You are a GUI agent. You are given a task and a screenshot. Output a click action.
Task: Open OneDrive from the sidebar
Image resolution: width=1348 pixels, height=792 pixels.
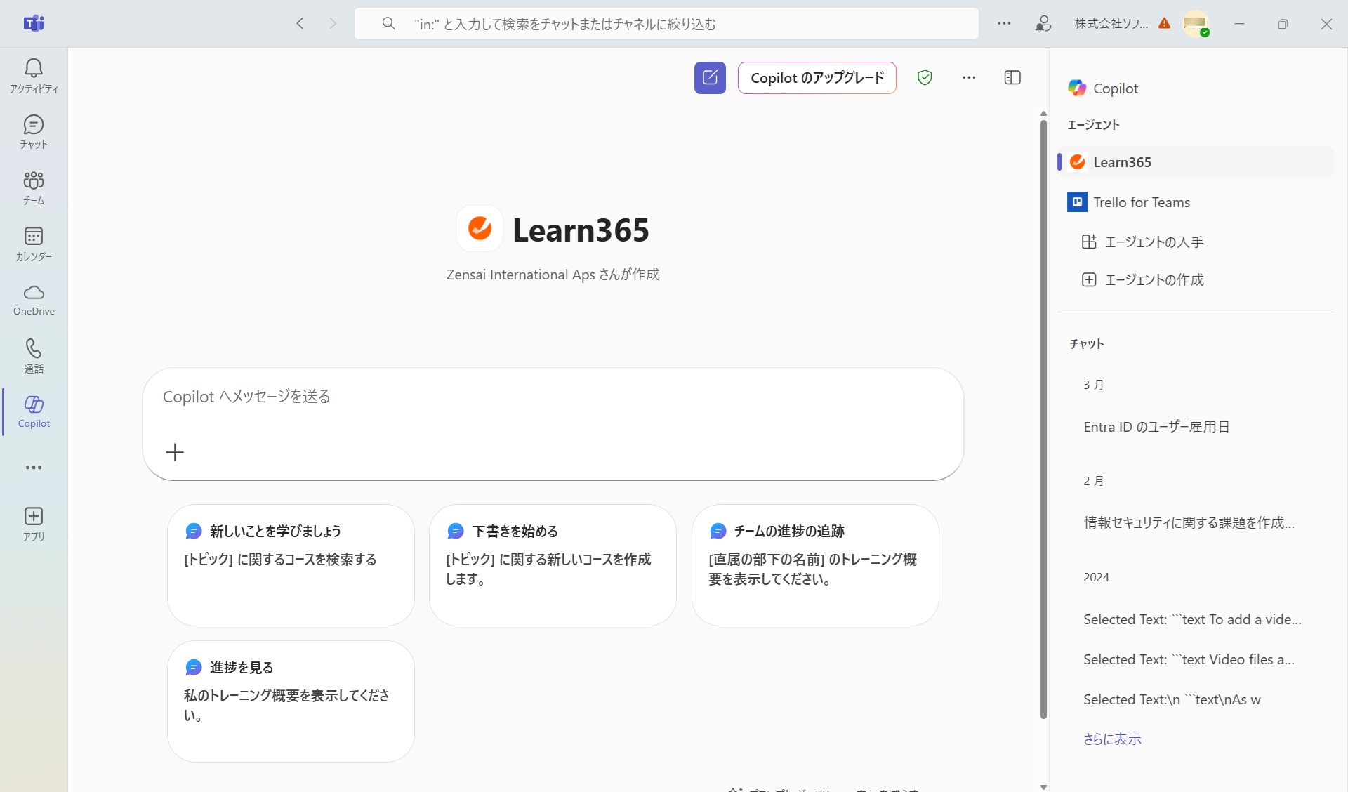click(x=33, y=300)
